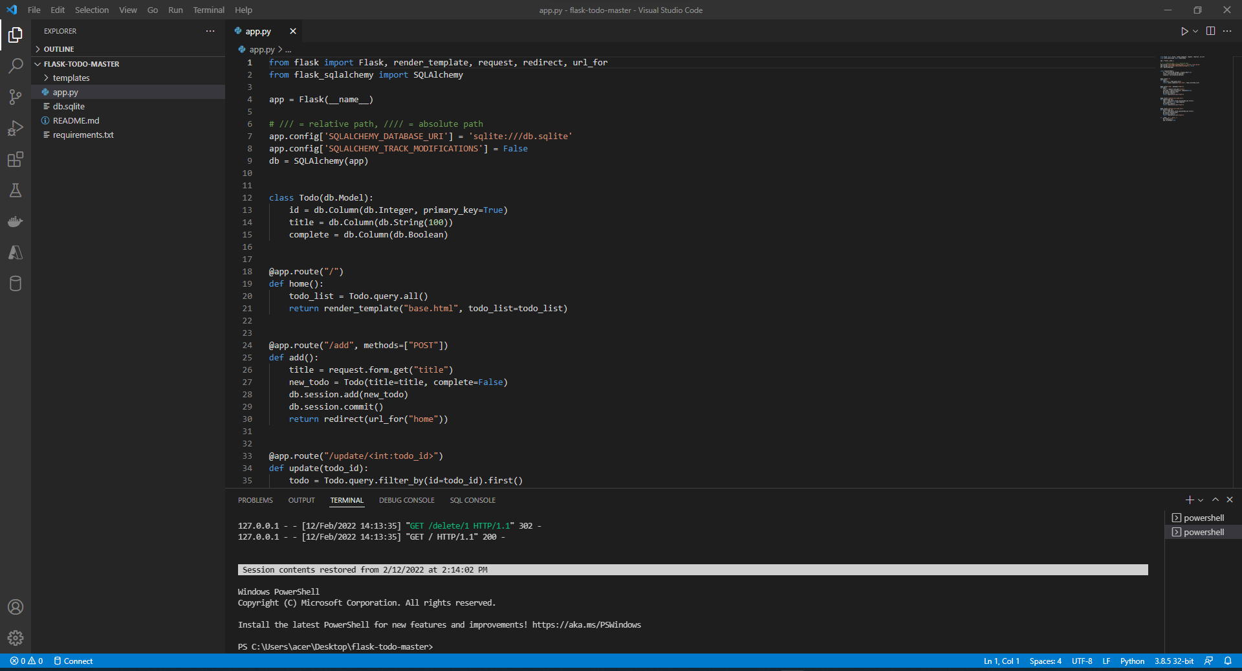Select the second powershell terminal
Screen dimensions: 1242x671
(x=1203, y=532)
